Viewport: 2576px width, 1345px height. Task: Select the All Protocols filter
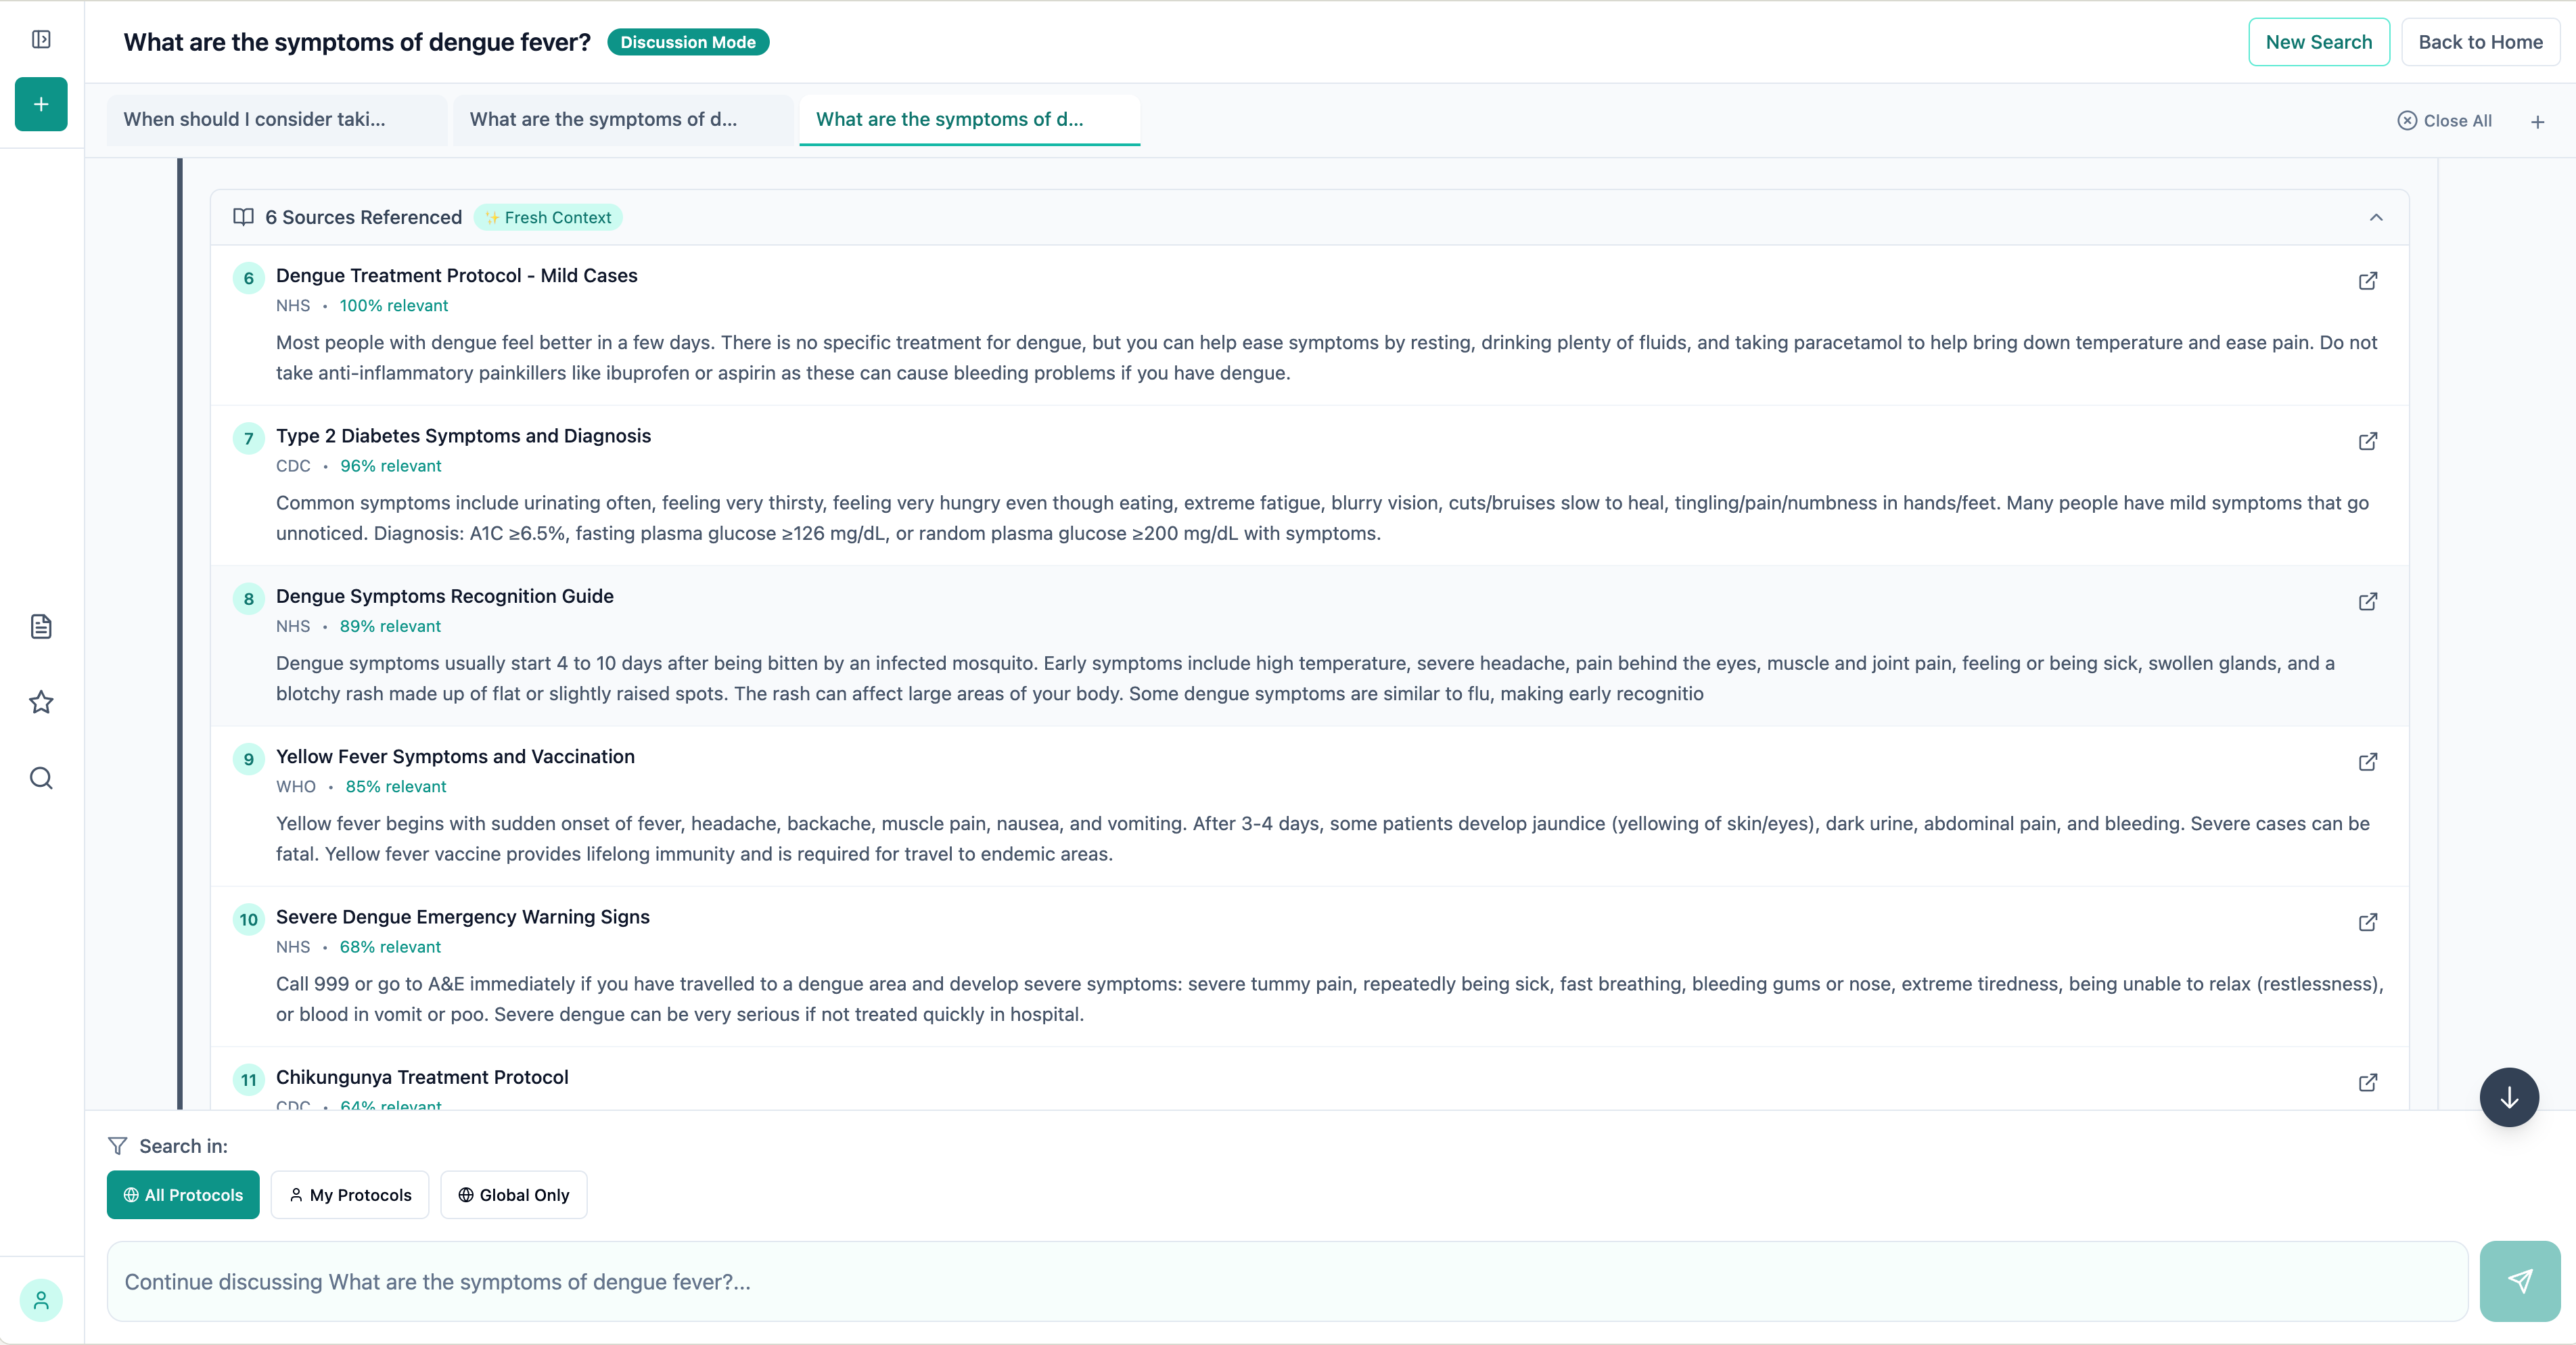coord(183,1195)
